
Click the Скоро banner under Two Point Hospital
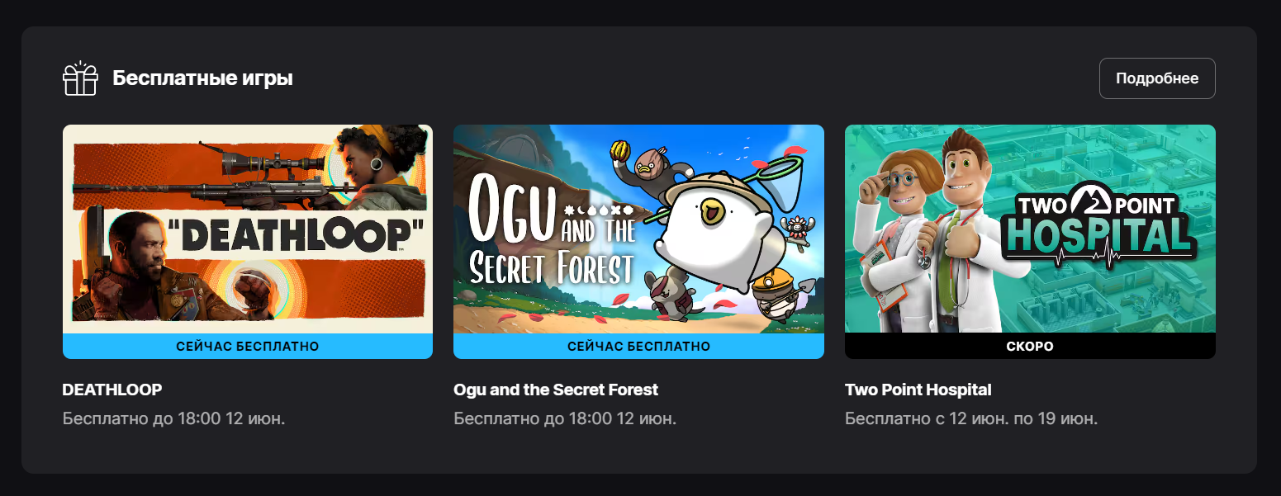[1030, 347]
